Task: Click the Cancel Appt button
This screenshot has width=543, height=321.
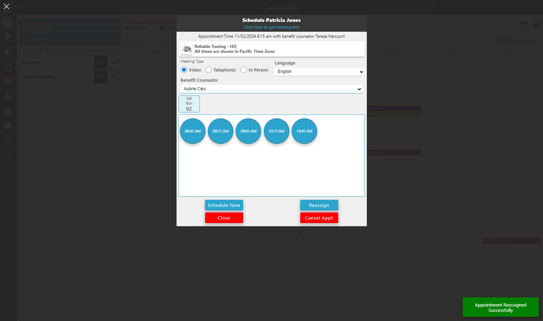Action: pos(319,218)
